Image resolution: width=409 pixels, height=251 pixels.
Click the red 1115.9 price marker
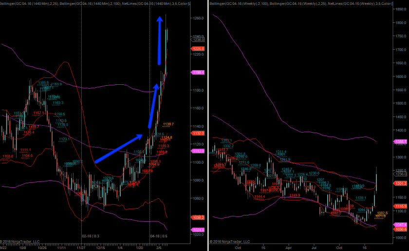pyautogui.click(x=400, y=206)
